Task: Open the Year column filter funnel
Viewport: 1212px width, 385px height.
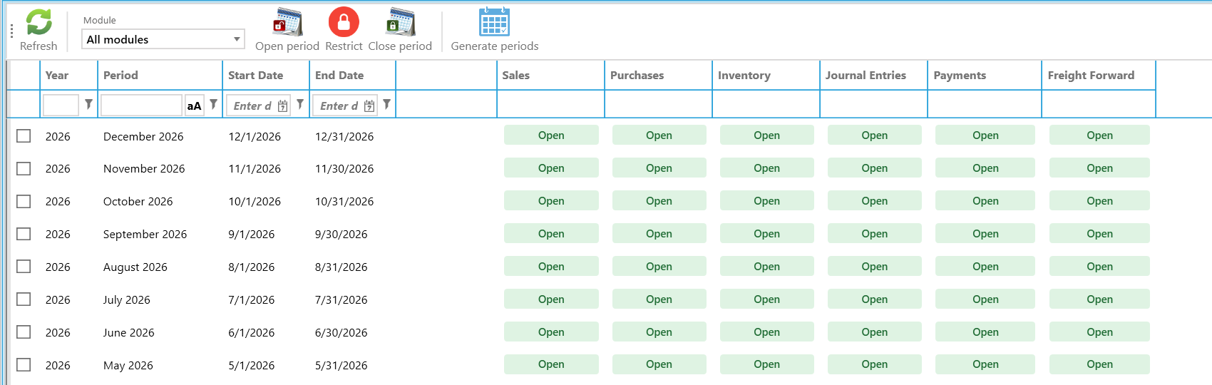Action: coord(88,104)
